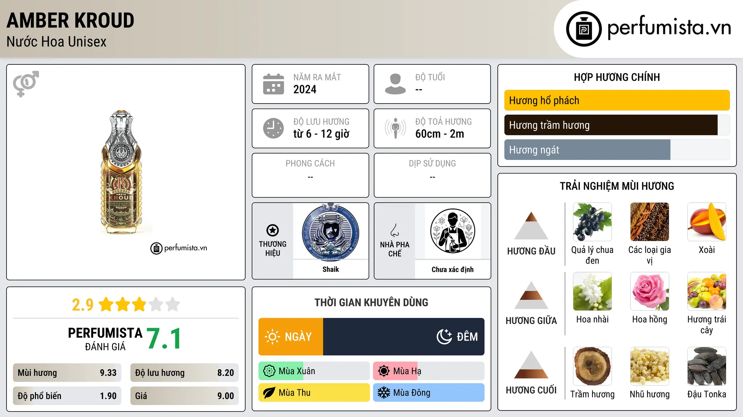
Task: Click the từ 6 - 12 giờ value
Action: tap(321, 134)
